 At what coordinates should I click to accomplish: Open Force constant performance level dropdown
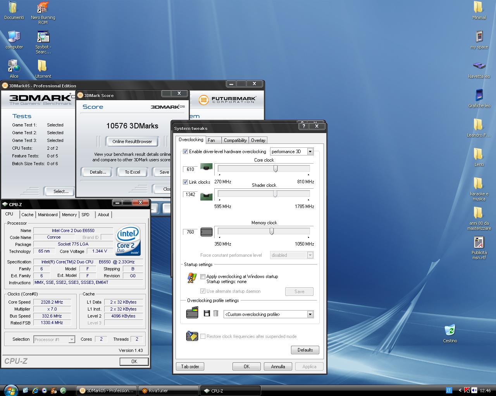click(292, 255)
